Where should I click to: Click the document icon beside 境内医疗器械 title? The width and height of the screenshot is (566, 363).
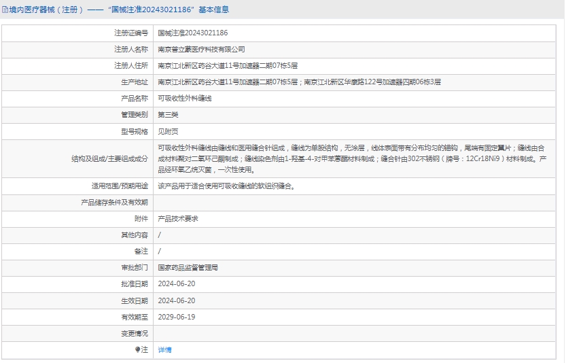pos(5,10)
